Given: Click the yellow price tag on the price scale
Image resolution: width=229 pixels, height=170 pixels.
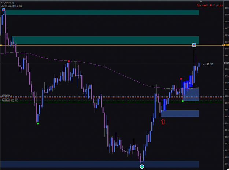Looking at the screenshot, I should coord(226,45).
